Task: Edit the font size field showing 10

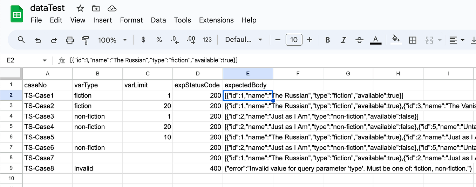Action: click(x=294, y=40)
